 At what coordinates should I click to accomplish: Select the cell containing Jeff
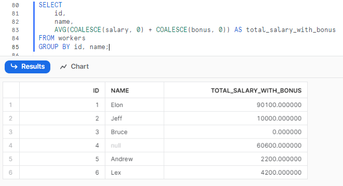coord(134,118)
